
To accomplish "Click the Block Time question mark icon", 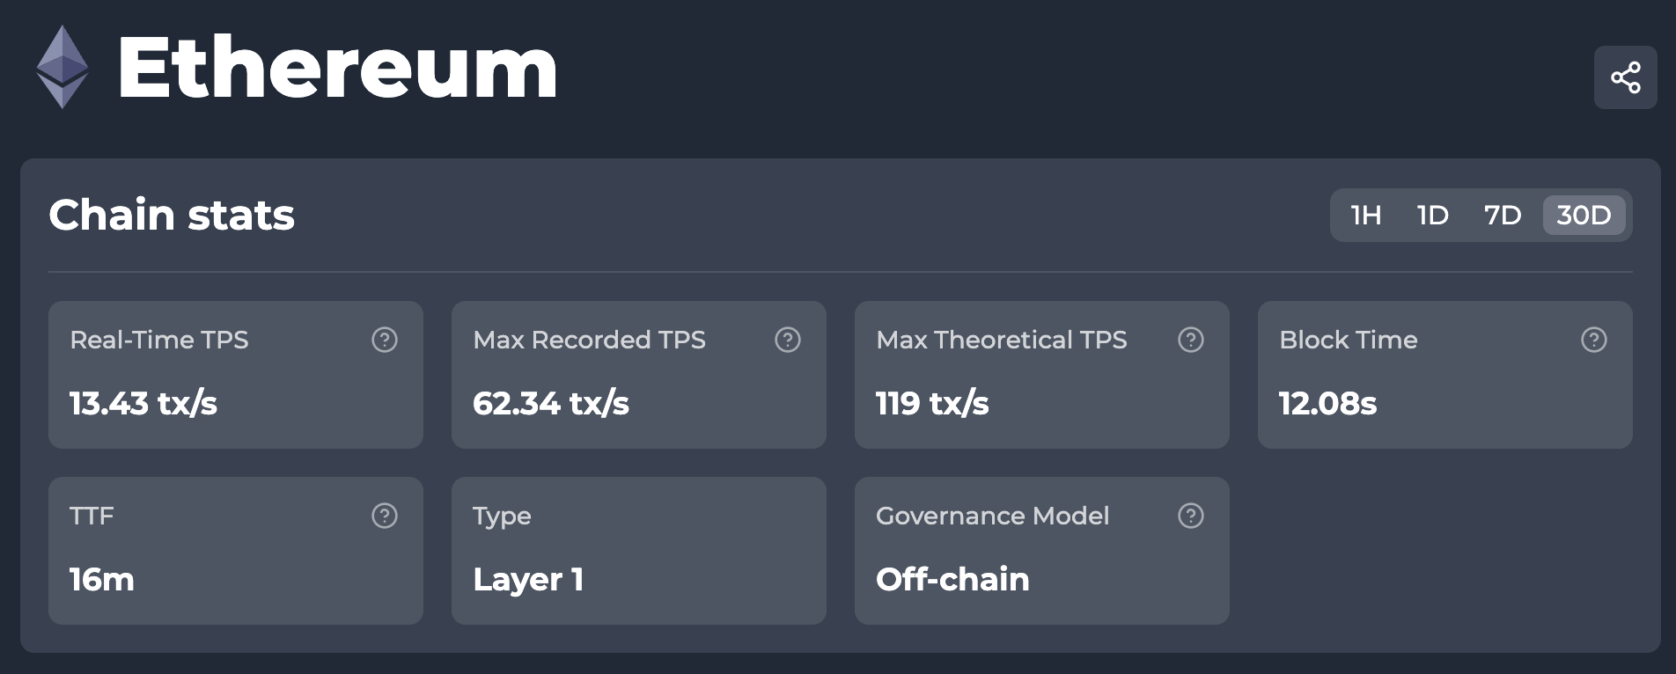I will [1594, 340].
